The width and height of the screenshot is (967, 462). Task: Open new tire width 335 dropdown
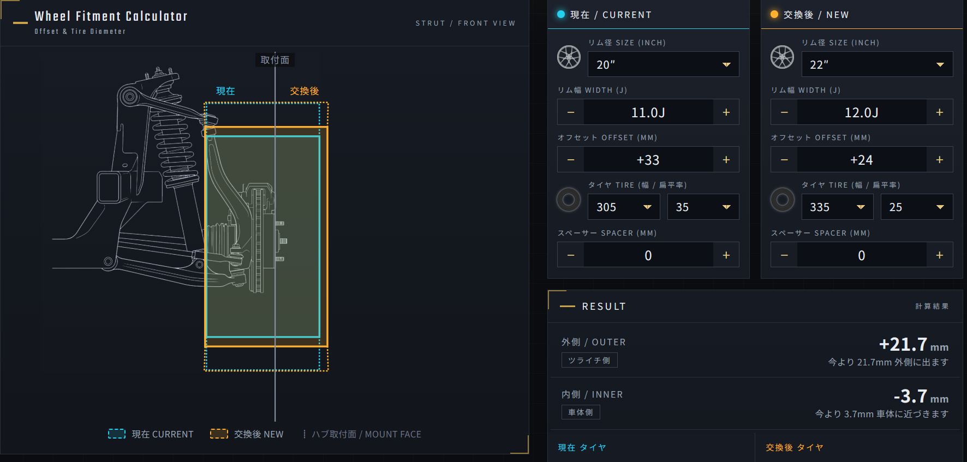pos(837,207)
